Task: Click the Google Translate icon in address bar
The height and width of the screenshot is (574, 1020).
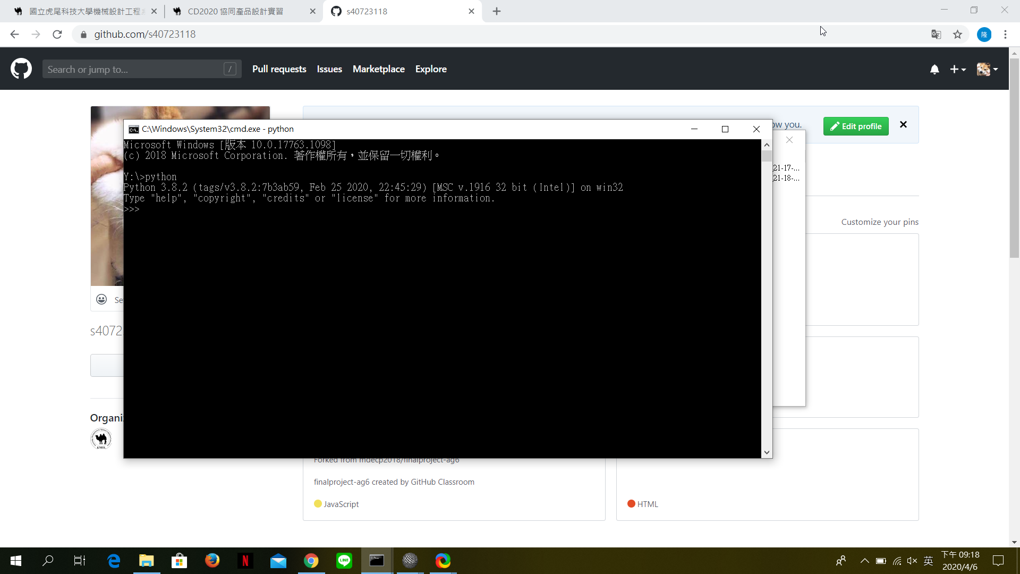Action: [x=936, y=35]
